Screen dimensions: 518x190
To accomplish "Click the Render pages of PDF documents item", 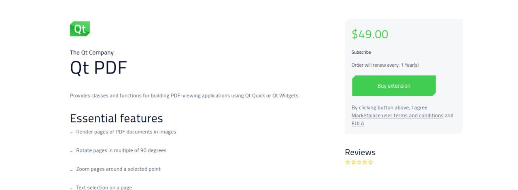I will coord(126,132).
